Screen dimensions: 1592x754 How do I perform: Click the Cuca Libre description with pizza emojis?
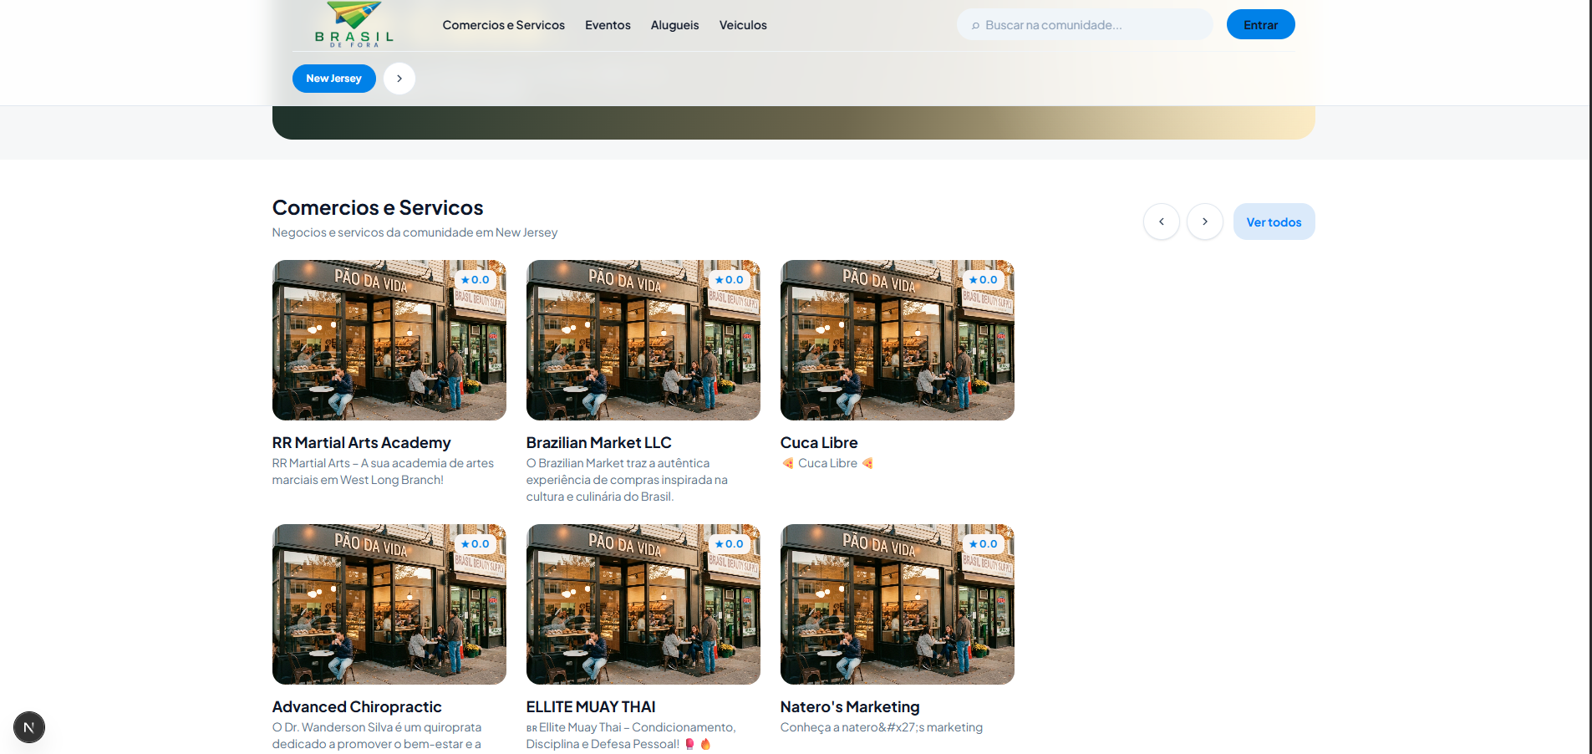click(827, 463)
